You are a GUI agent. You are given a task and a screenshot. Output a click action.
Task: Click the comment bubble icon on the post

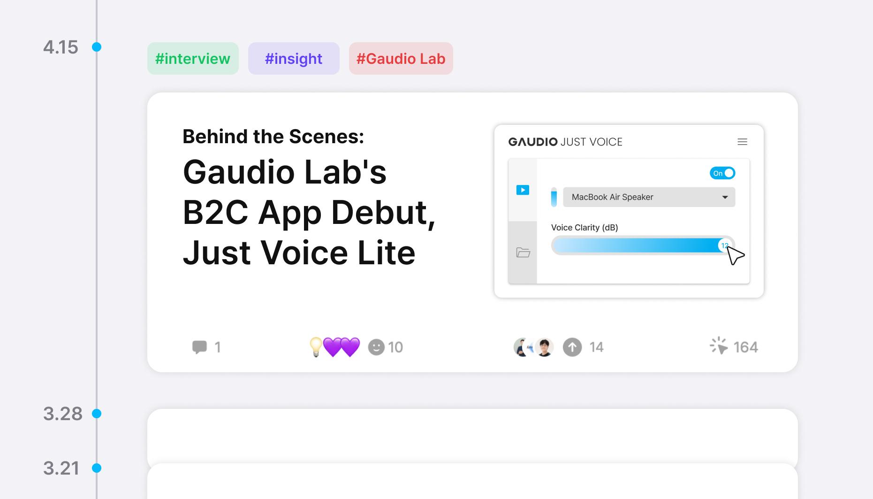coord(200,346)
